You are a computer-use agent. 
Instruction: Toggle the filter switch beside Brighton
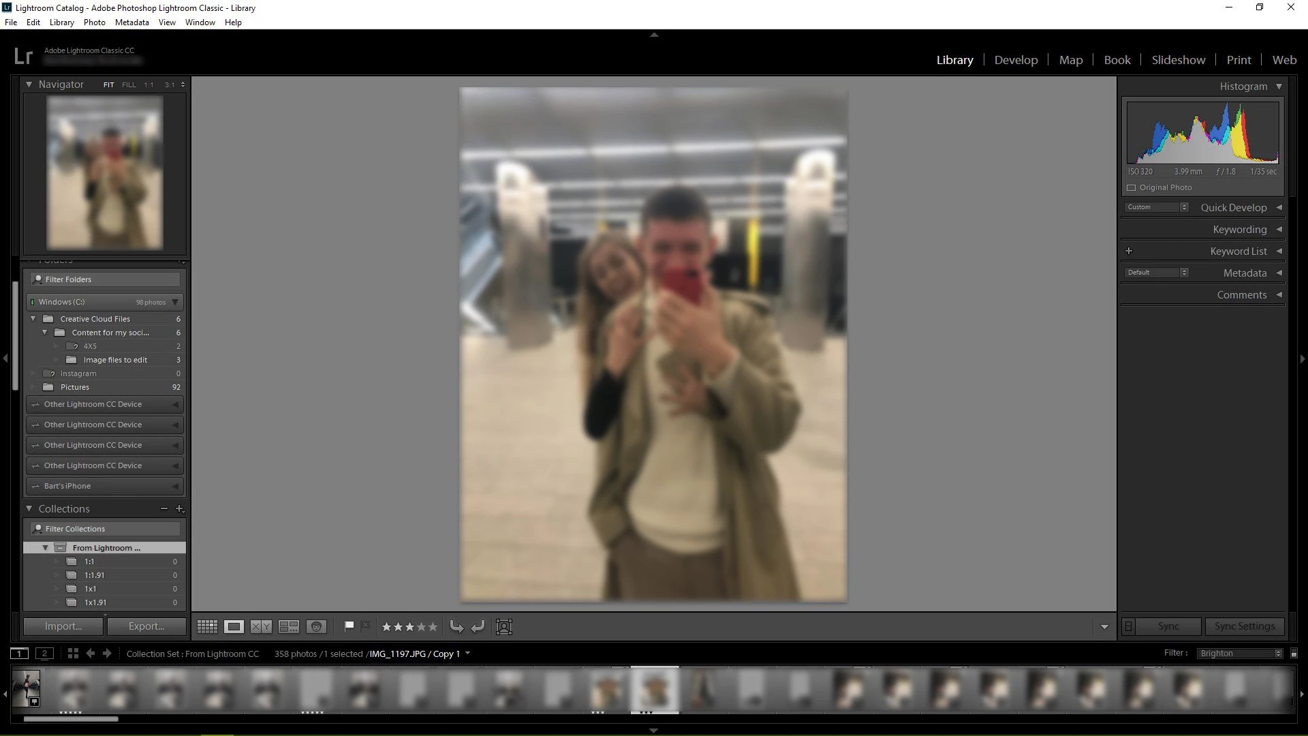pyautogui.click(x=1294, y=654)
